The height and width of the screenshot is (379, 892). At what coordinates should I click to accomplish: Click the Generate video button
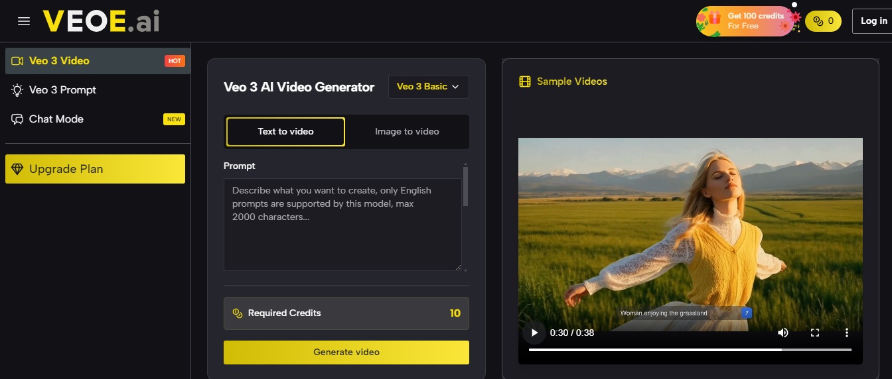[x=346, y=352]
